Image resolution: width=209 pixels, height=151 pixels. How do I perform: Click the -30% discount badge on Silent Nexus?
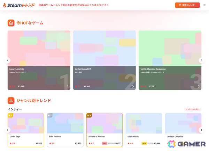coord(144,143)
